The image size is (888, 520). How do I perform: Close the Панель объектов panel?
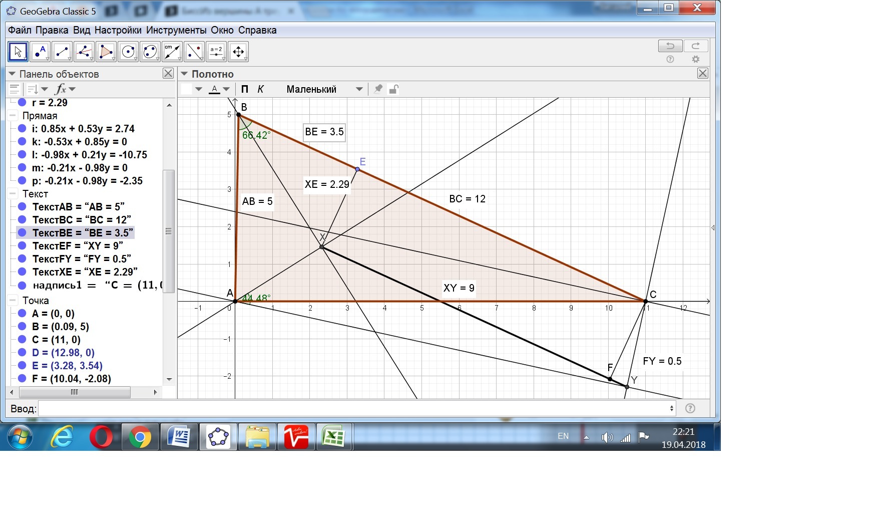tap(168, 74)
